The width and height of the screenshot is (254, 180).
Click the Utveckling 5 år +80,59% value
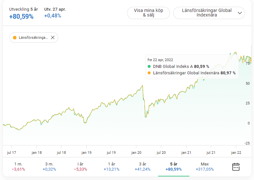[21, 16]
